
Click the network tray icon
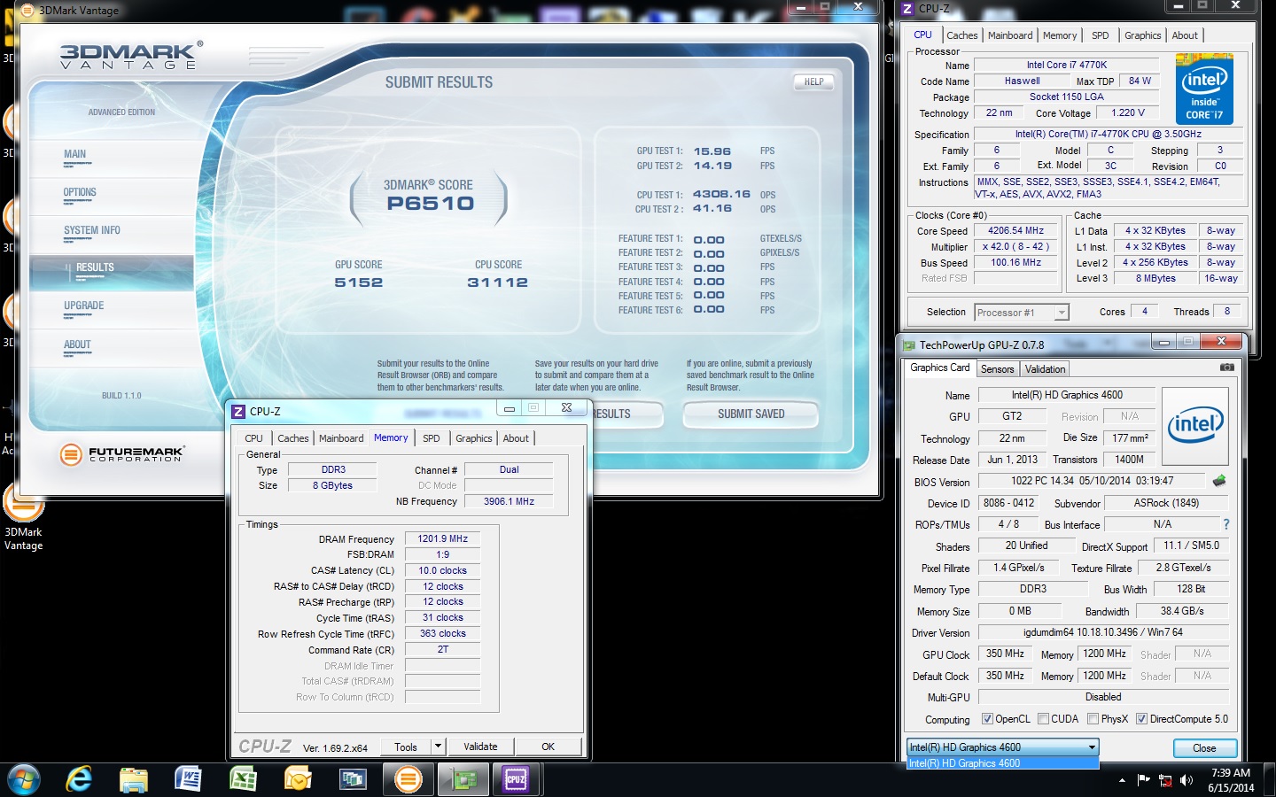1164,780
